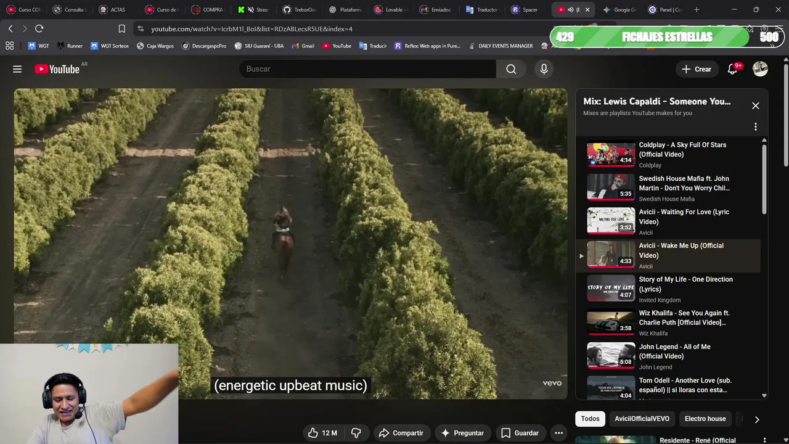Select the AviciiOfficialVEVO chip
Screen dimensions: 789x444
pos(642,419)
